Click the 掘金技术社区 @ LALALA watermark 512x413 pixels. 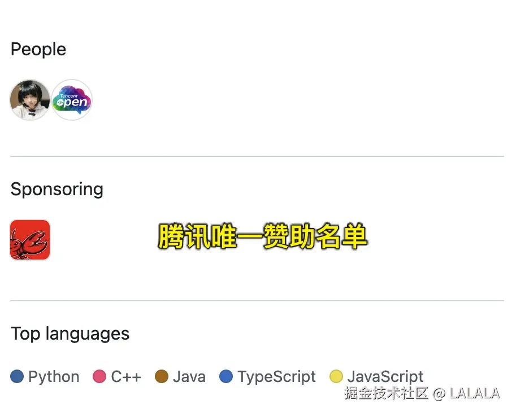pos(422,393)
